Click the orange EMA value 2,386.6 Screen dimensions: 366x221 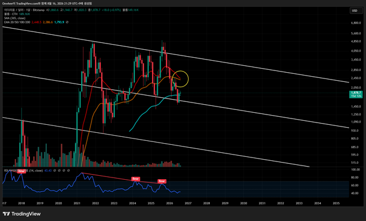[47, 22]
